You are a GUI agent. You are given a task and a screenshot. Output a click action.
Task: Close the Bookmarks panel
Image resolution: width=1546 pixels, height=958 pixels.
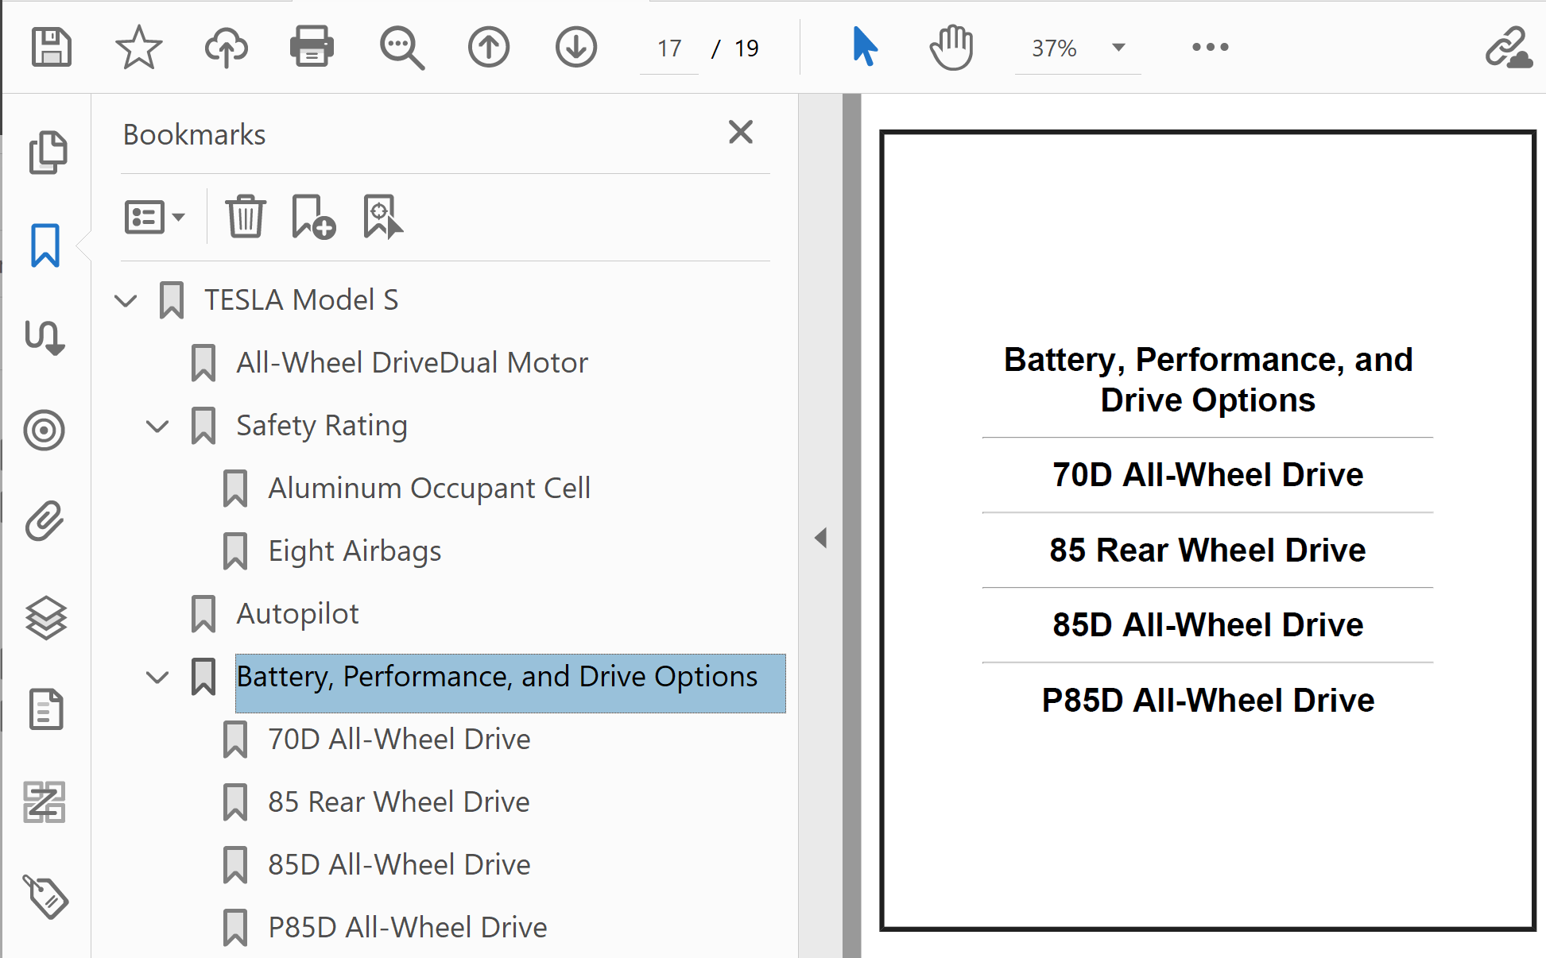pyautogui.click(x=741, y=132)
